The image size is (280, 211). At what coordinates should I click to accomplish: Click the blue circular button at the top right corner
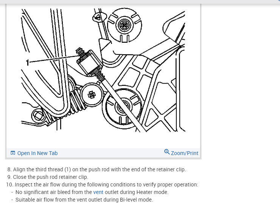coord(278,1)
